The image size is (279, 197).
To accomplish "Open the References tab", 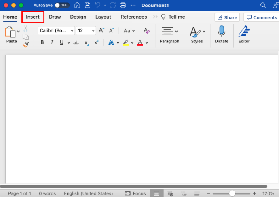I will pyautogui.click(x=134, y=17).
